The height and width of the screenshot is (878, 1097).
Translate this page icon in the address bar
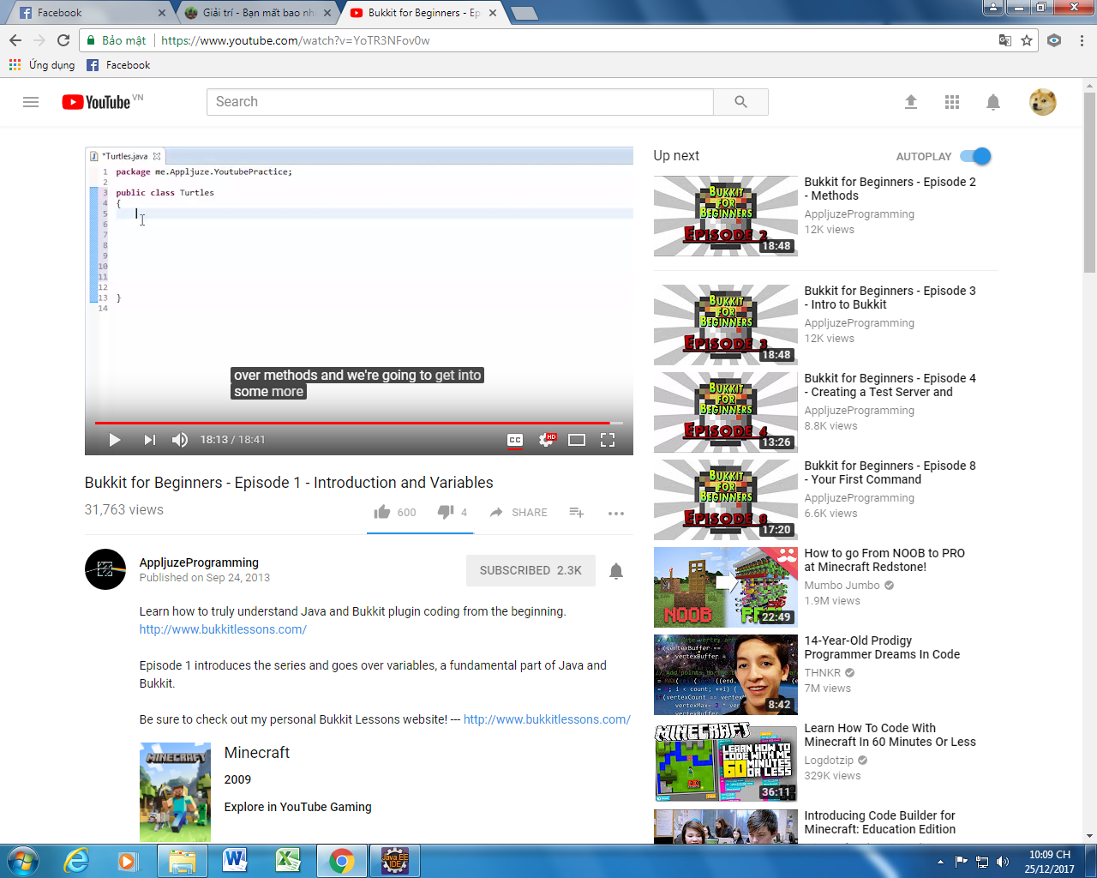(x=1005, y=40)
